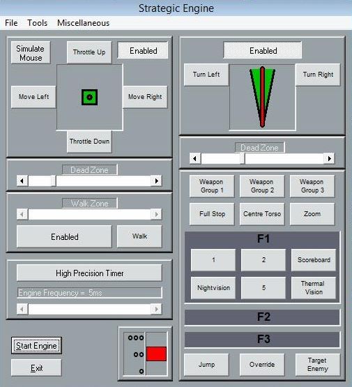
Task: Toggle Enabled button above torso turn indicator
Action: coord(263,51)
